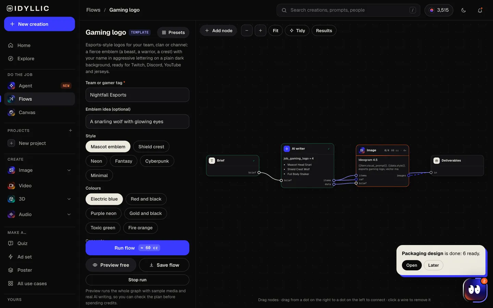Click the Run flow button
Viewport: 493px width, 308px height.
(137, 248)
